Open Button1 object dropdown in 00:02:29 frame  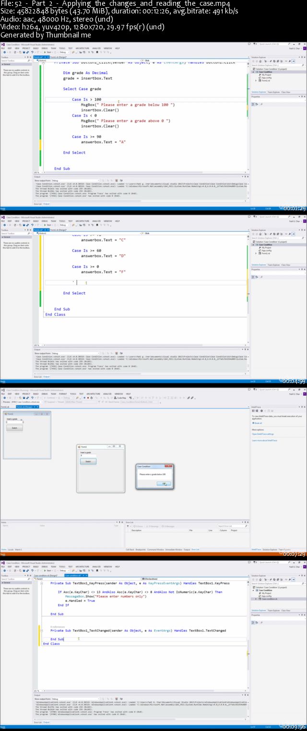[x=86, y=61]
